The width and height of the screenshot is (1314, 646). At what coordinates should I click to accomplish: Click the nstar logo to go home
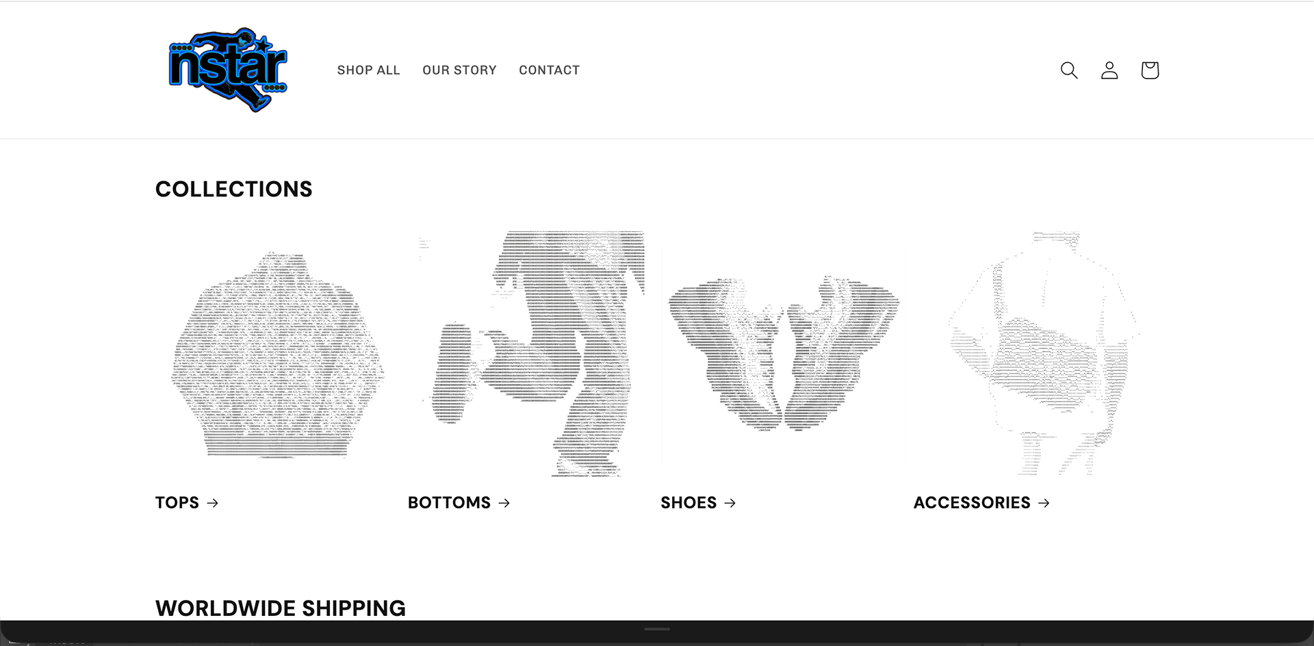[228, 70]
